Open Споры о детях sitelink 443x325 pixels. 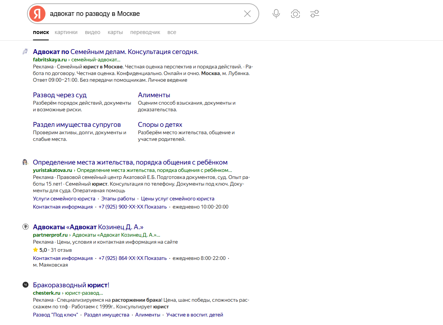tap(160, 125)
